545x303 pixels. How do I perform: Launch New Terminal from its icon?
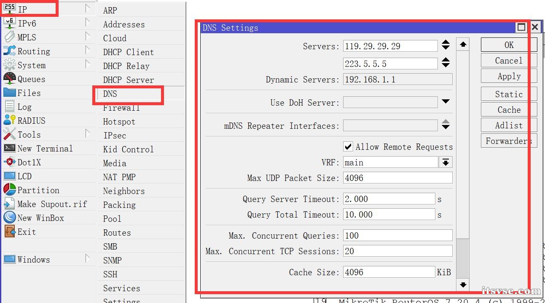click(9, 148)
